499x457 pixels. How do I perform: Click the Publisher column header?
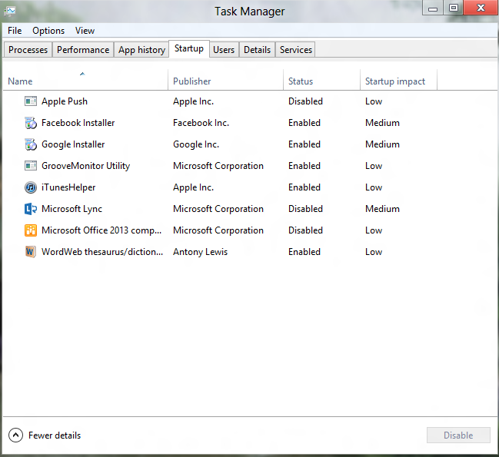click(191, 81)
